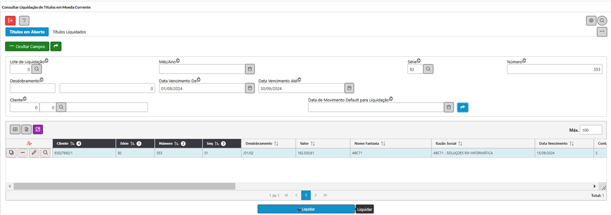The height and width of the screenshot is (215, 611).
Task: Click cell ABC71 - SOLUÇOES EM INFORMÁTICA
Action: tap(483, 153)
